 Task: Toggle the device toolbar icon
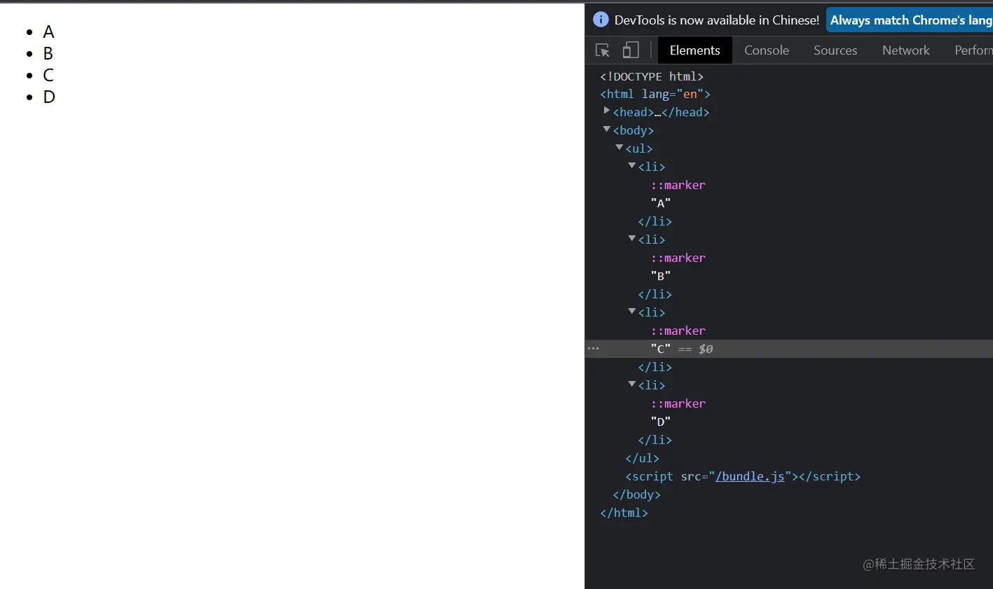pyautogui.click(x=631, y=50)
